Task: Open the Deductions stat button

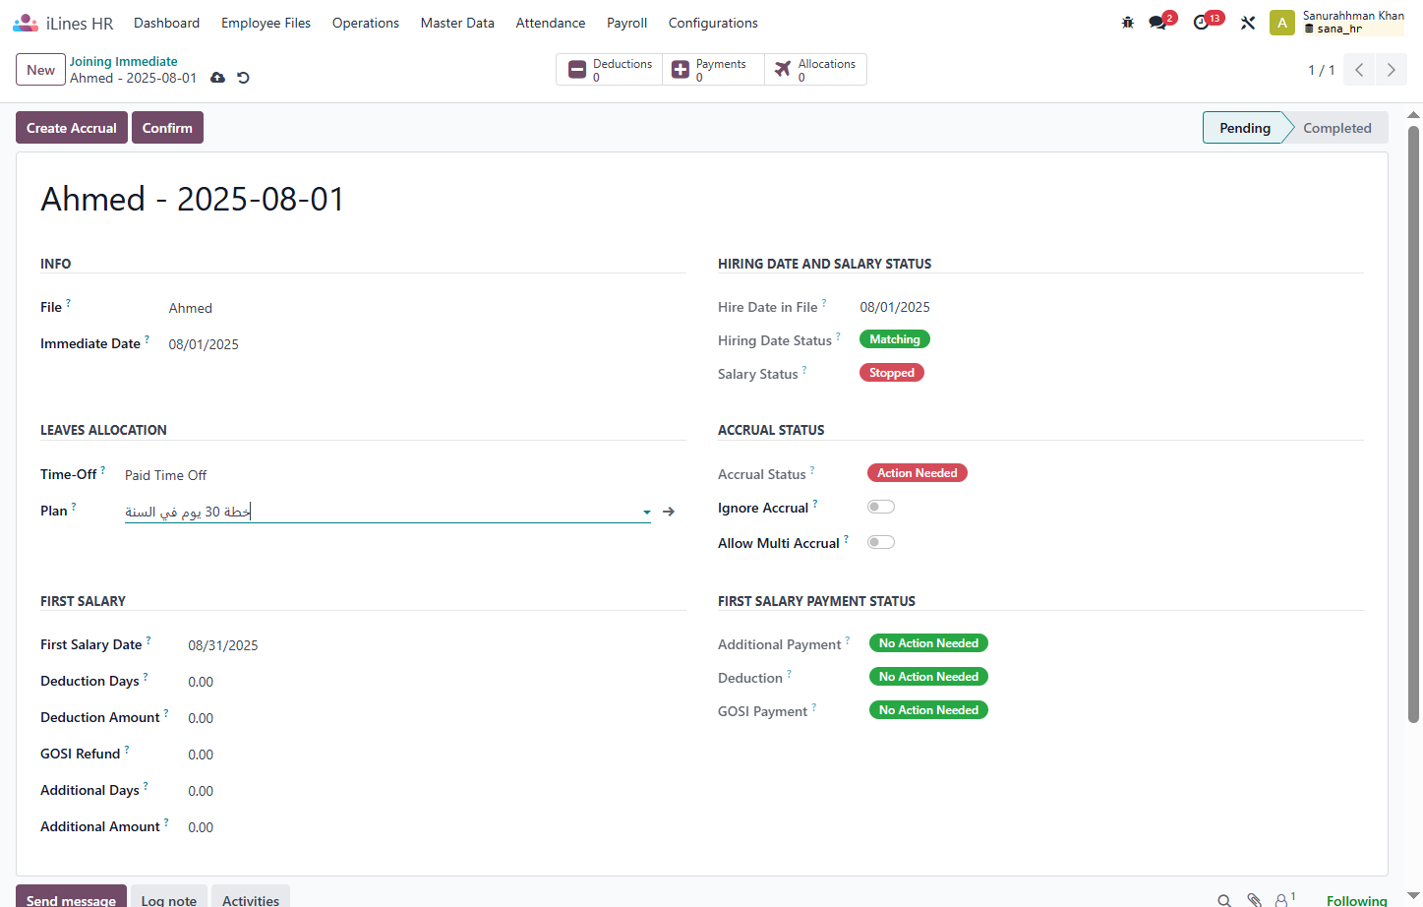Action: [610, 70]
